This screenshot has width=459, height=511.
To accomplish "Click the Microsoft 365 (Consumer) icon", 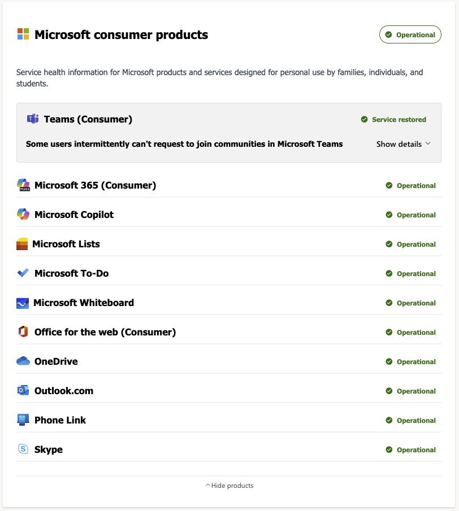I will pos(23,185).
